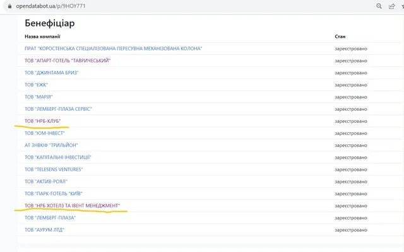Open ТОВ "НРБ ХОТЕЛЗ ТА ІВЕНТ МЕНЕДЖМЕНТ" link
The width and height of the screenshot is (404, 252).
click(x=73, y=205)
